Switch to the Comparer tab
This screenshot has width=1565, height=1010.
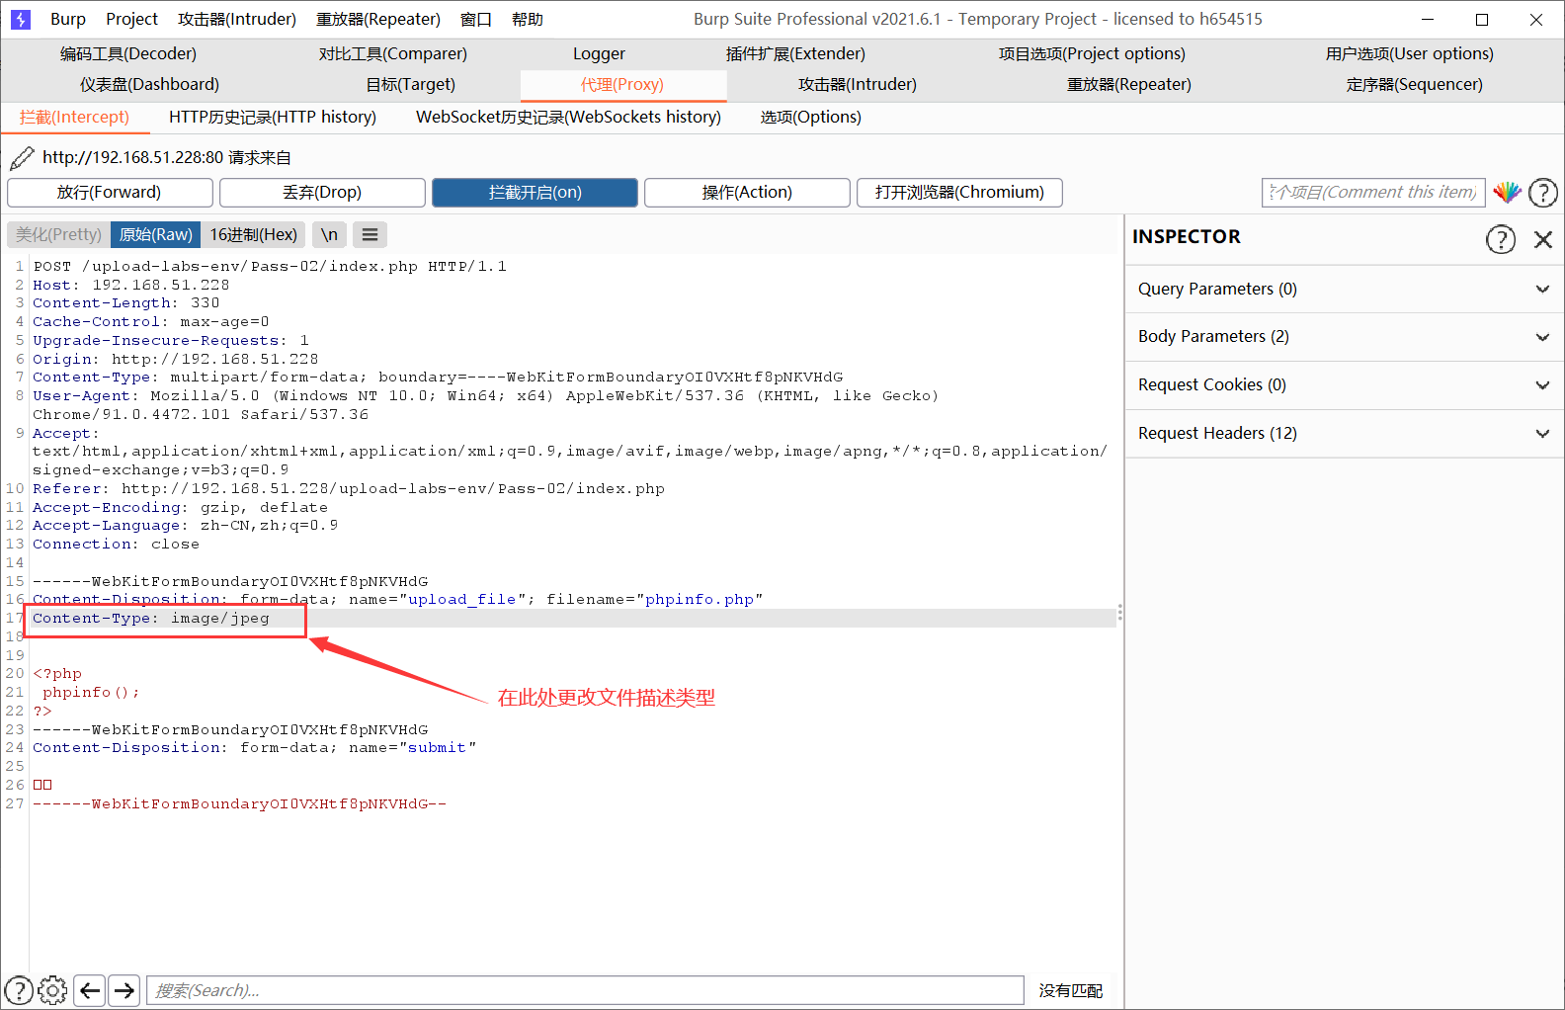coord(393,53)
